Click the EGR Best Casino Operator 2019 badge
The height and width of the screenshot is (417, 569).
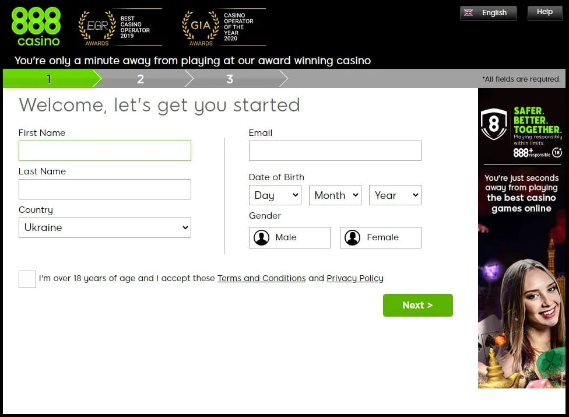(120, 27)
